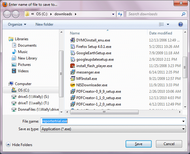Select googleupdatesetup.exe file icon
This screenshot has width=190, height=154.
tap(73, 59)
